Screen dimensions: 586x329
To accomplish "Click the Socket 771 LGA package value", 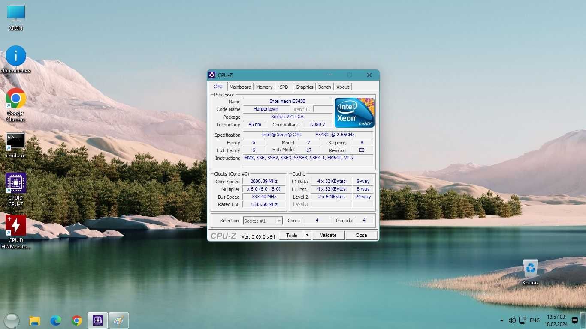I will [x=287, y=117].
